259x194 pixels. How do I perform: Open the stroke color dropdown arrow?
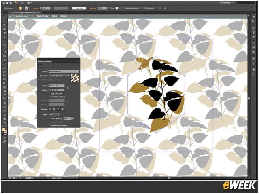point(30,8)
